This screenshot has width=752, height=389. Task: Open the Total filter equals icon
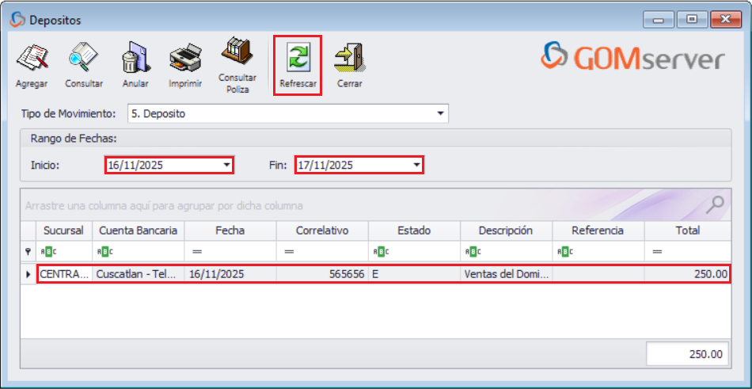tap(657, 251)
